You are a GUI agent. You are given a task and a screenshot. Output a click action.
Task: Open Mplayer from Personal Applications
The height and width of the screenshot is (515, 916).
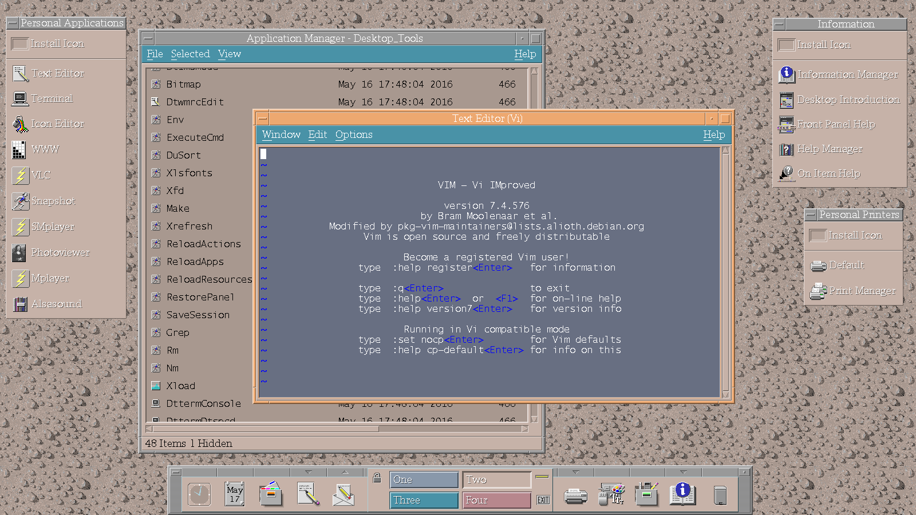coord(41,278)
